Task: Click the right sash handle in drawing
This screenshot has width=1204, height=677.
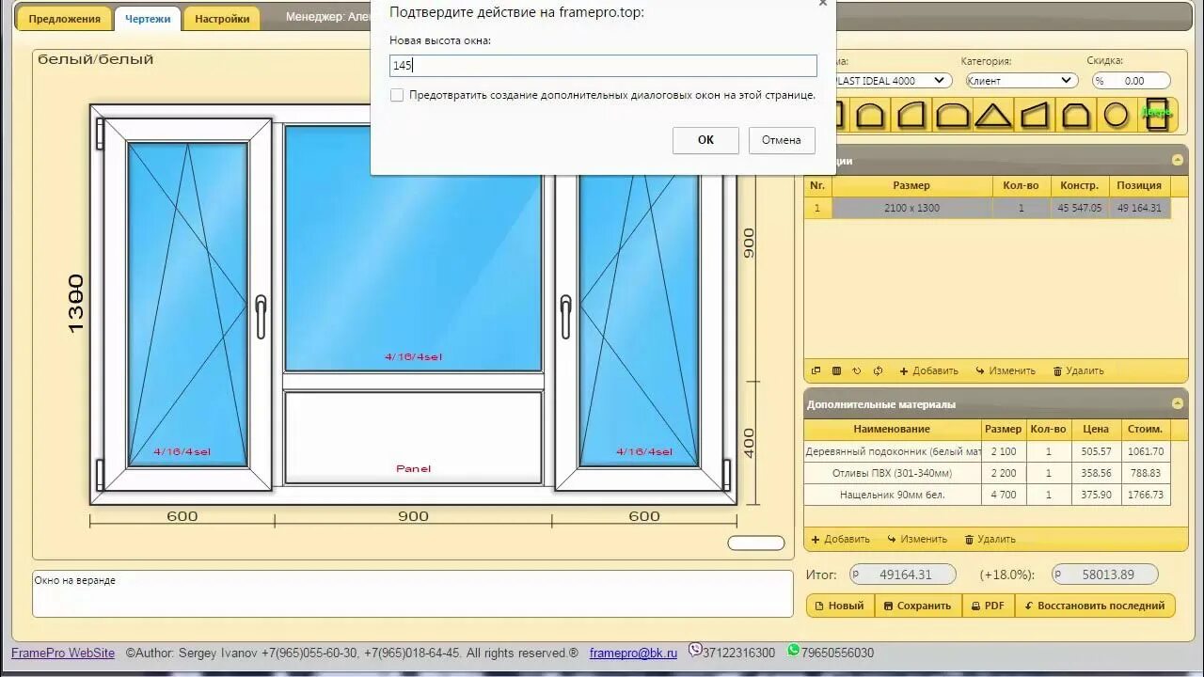Action: tap(565, 317)
